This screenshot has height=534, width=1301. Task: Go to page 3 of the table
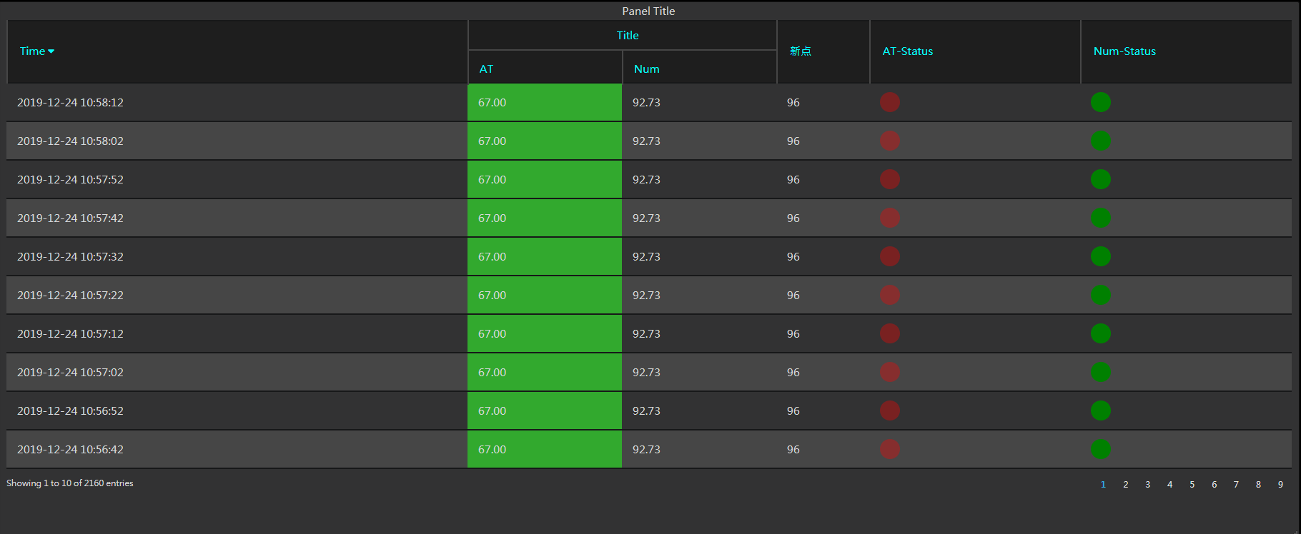(x=1147, y=484)
